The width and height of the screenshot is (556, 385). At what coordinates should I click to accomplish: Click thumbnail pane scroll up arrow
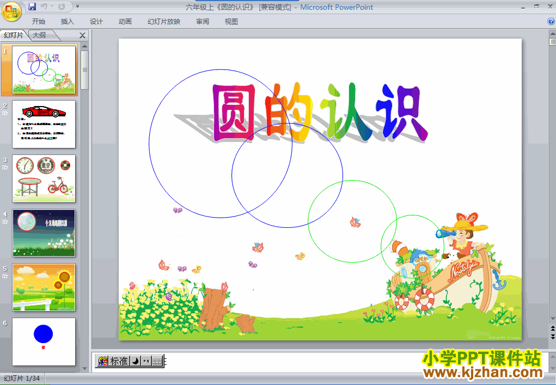[x=85, y=46]
